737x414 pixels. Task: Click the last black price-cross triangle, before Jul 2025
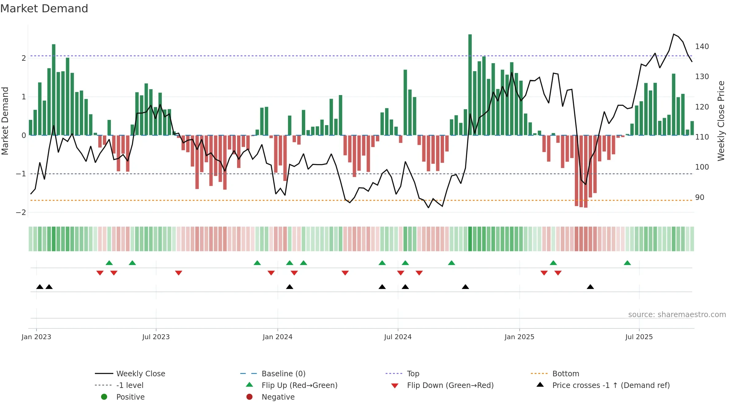coord(590,287)
